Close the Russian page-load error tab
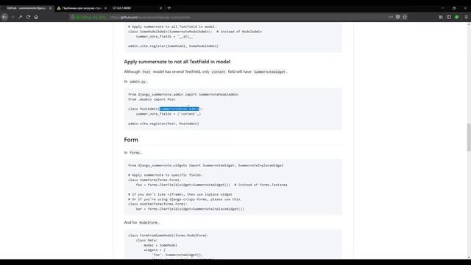The image size is (471, 265). point(105,8)
